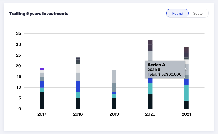Click the 30 y-axis label

(x=19, y=44)
